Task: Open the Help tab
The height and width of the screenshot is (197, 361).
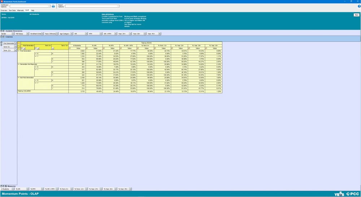Action: coord(33,10)
